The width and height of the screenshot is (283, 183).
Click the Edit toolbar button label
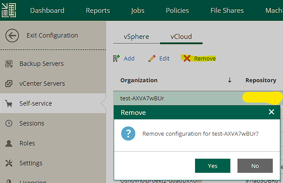point(164,58)
